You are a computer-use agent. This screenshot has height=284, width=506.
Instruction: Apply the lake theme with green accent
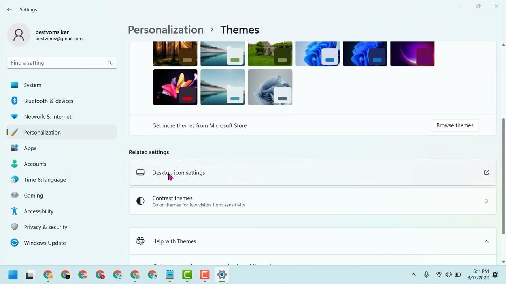(x=223, y=54)
